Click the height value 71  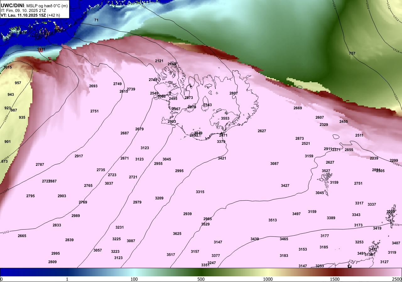96,20
